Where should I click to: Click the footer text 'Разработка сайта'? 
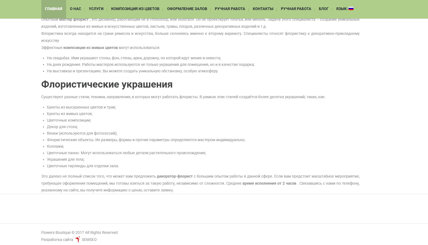[x=57, y=240]
